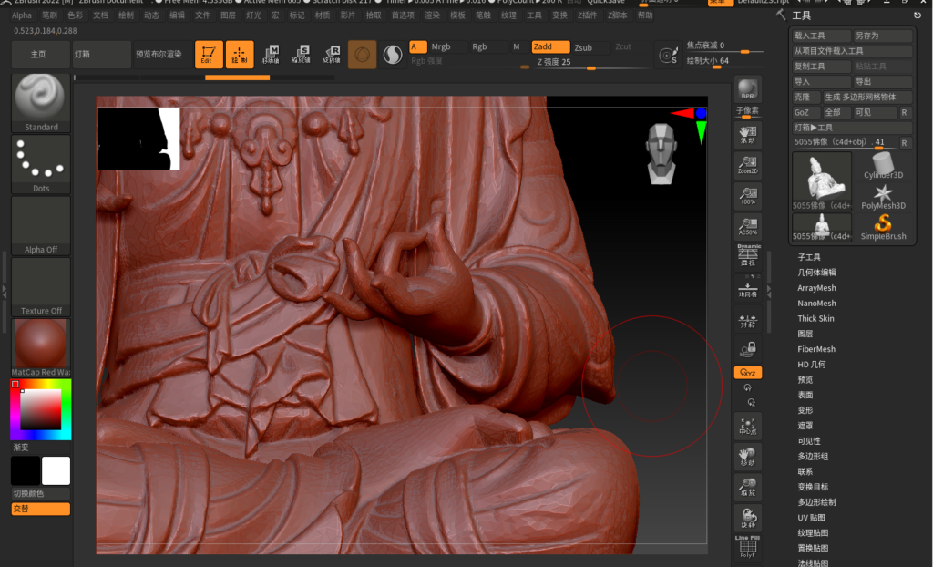933x567 pixels.
Task: Toggle the Dynamic perspective icon
Action: [x=747, y=255]
